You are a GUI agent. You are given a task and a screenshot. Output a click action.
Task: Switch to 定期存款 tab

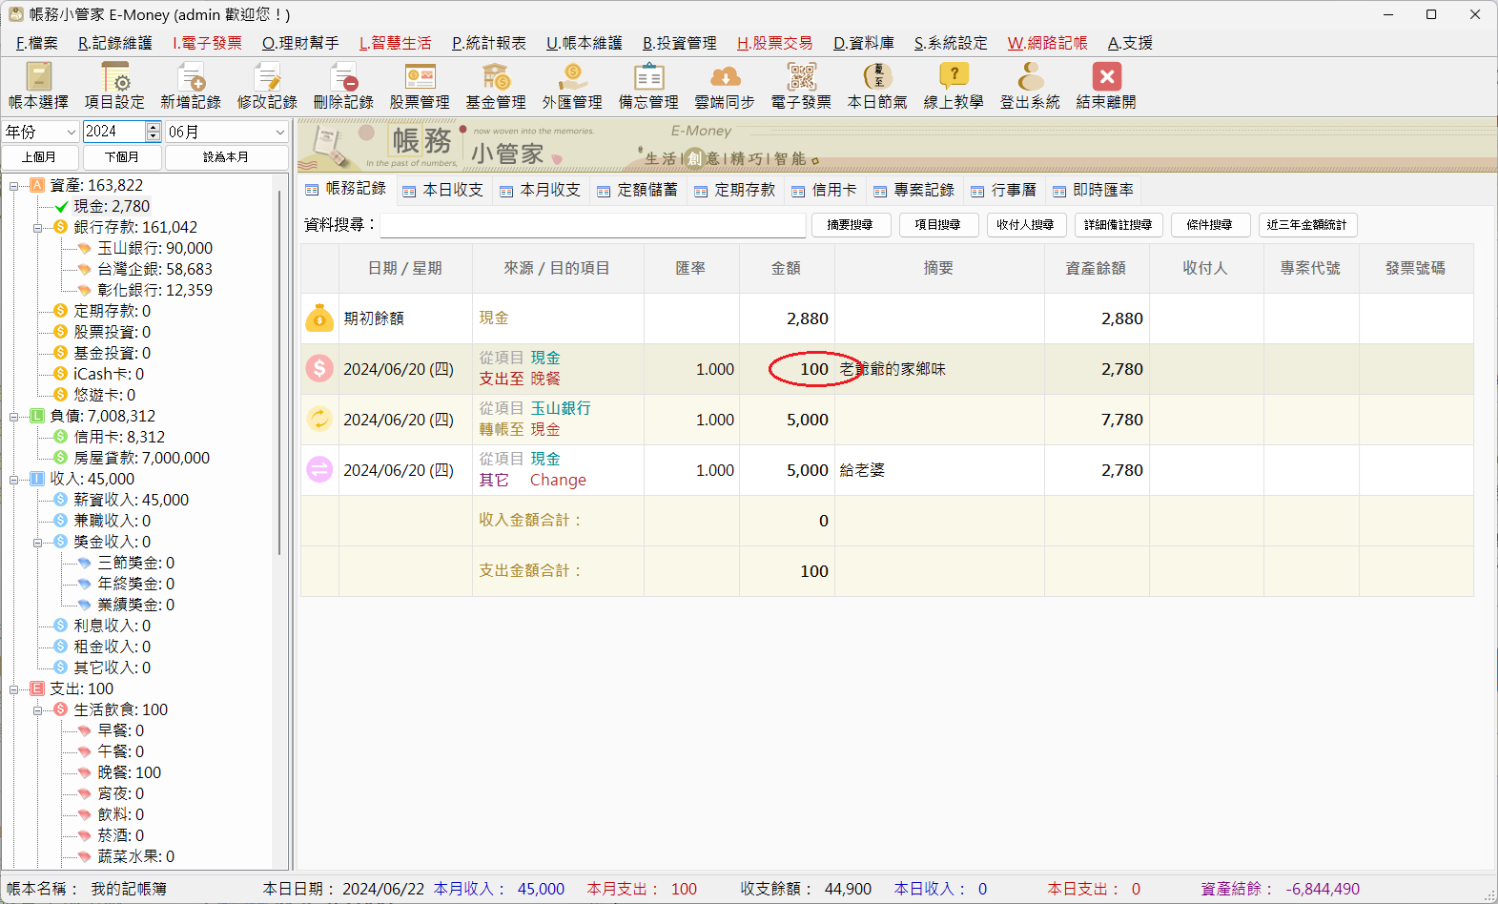pyautogui.click(x=735, y=191)
